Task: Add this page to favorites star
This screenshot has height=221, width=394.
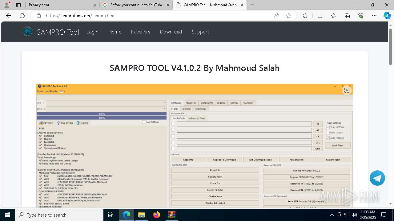Action: point(289,16)
